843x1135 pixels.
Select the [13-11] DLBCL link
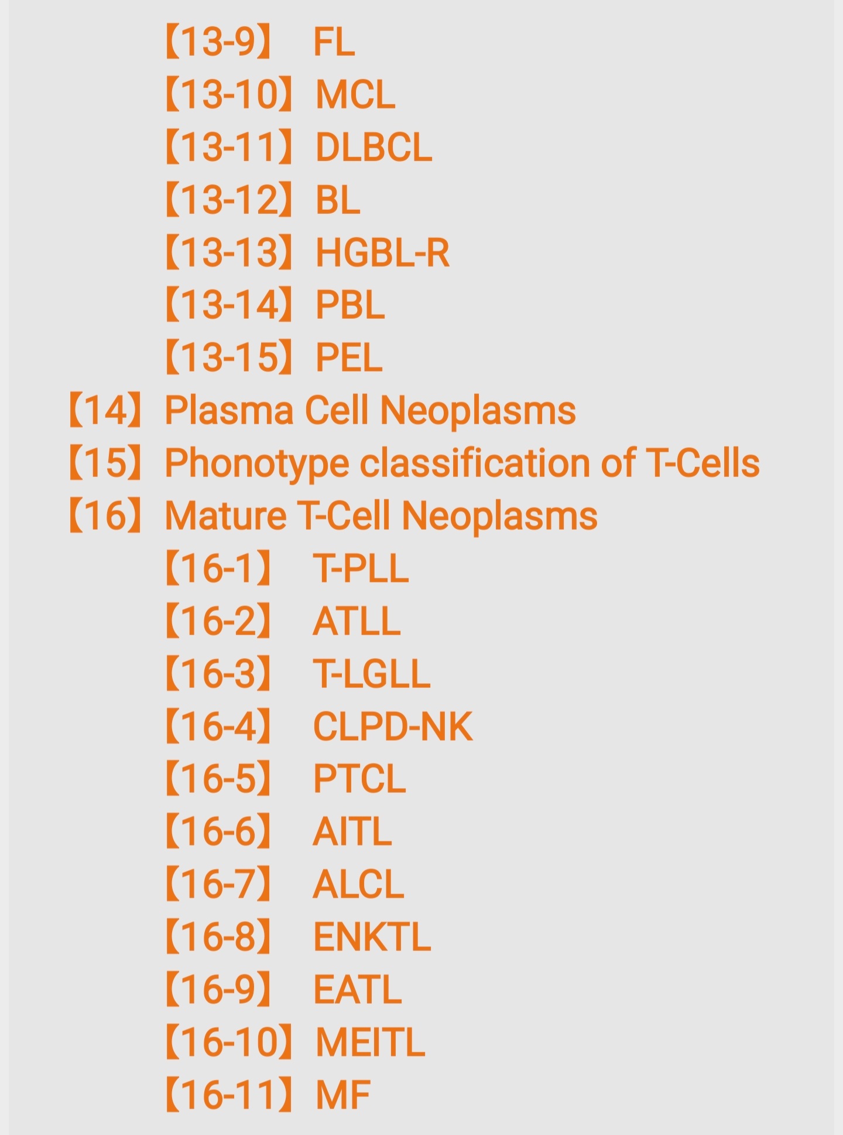click(298, 147)
